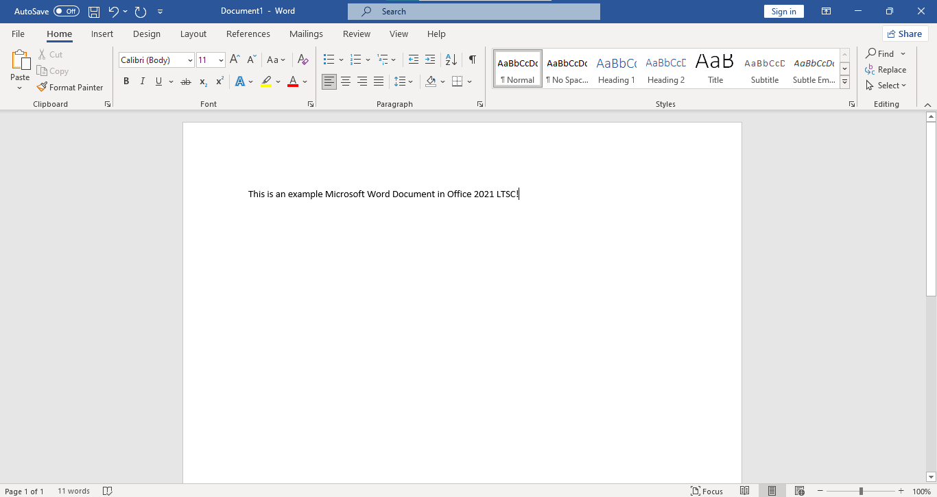This screenshot has height=497, width=937.
Task: Switch to the Design tab
Action: coord(147,34)
